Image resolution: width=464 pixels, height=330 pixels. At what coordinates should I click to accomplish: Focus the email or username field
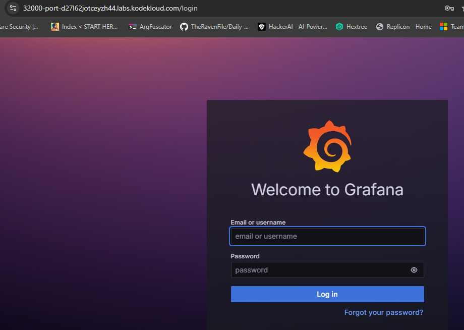tap(327, 236)
